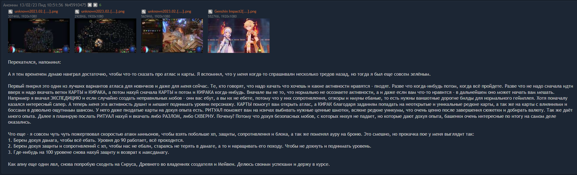Click the search icon of first attachment

(10, 12)
